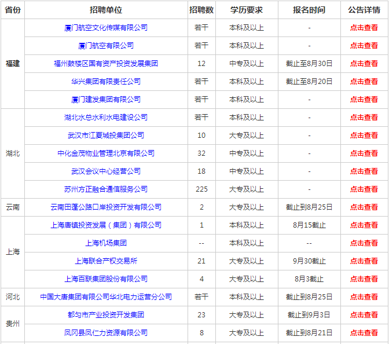Click the 9月30截止 deadline cell
The height and width of the screenshot is (344, 389).
point(309,261)
